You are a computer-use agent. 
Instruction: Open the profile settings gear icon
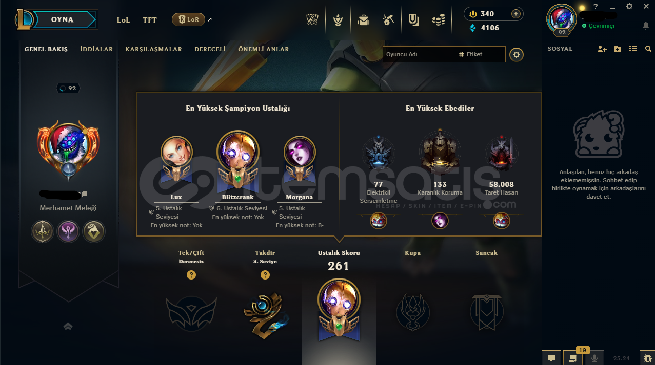[x=517, y=54]
